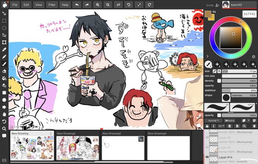
Task: Add new layer with plus page icon
Action: pyautogui.click(x=229, y=126)
